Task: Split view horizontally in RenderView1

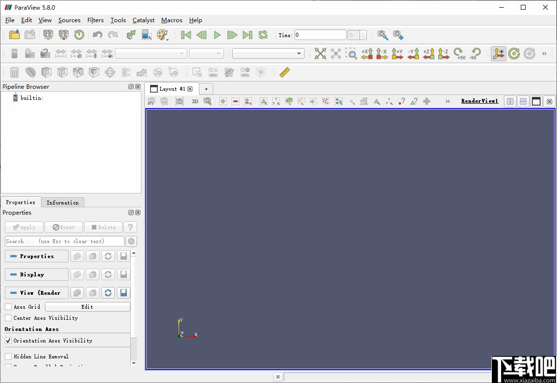Action: [510, 101]
